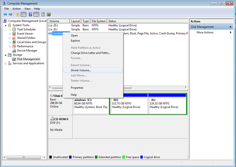The width and height of the screenshot is (236, 167).
Task: Click Local Users and Groups icon
Action: point(14,42)
